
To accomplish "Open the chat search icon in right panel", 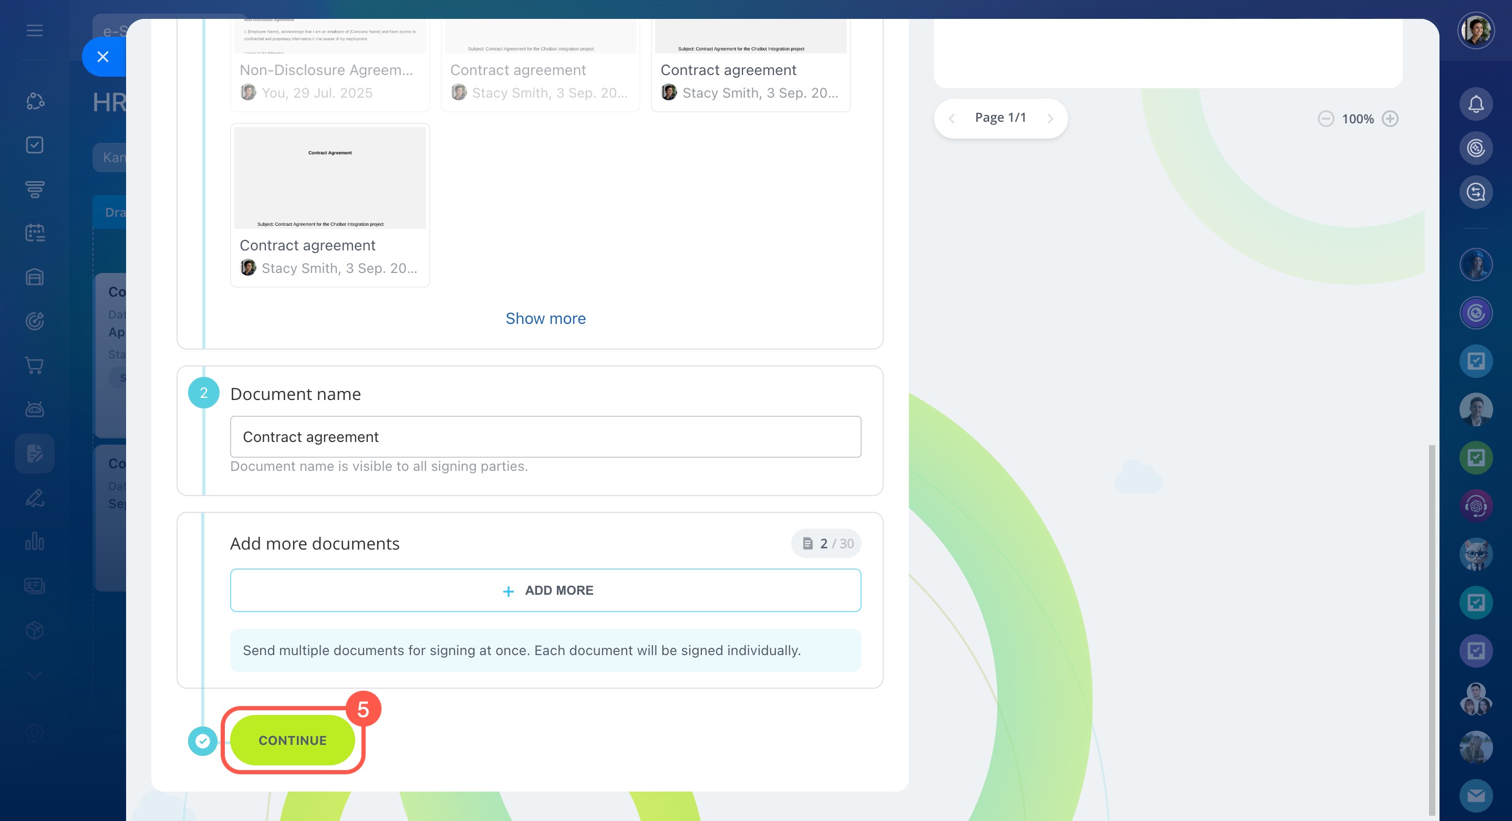I will [1476, 192].
